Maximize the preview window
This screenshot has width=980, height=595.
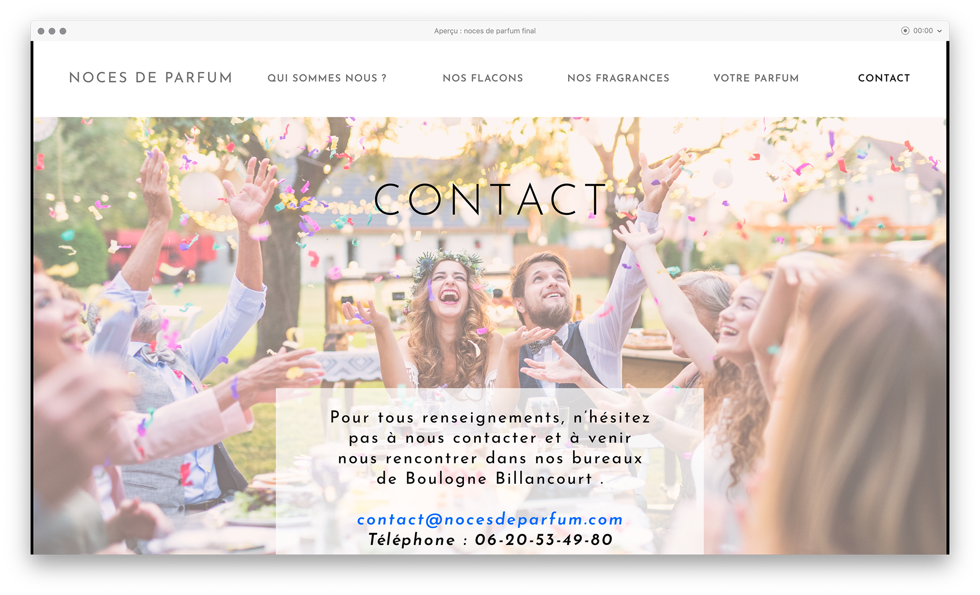(x=63, y=31)
